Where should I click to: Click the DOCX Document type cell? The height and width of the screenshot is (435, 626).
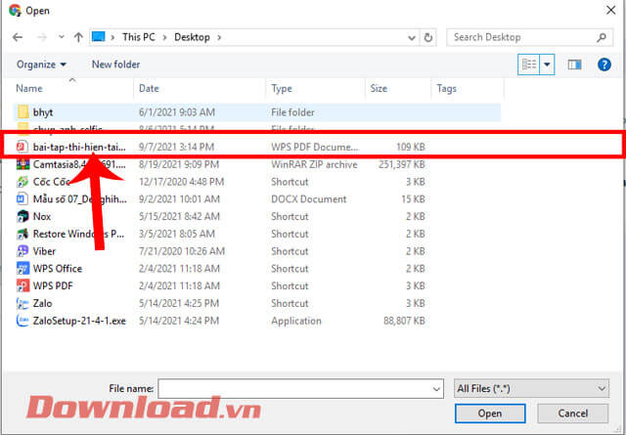(309, 199)
